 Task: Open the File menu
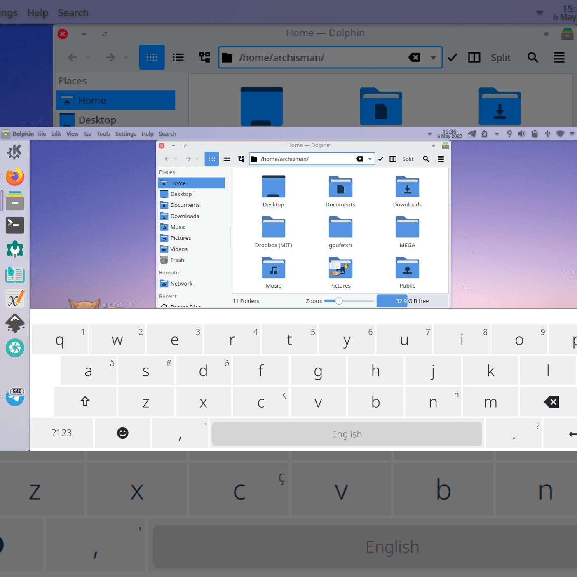(x=42, y=134)
